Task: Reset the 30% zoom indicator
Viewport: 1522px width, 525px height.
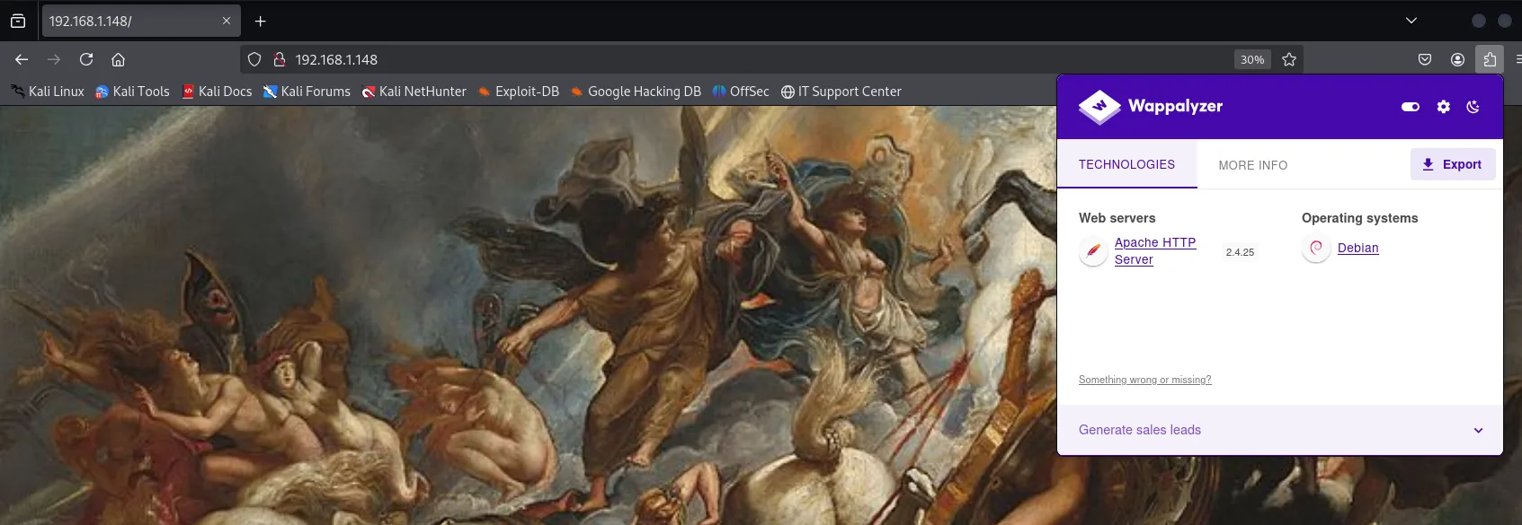Action: [1252, 59]
